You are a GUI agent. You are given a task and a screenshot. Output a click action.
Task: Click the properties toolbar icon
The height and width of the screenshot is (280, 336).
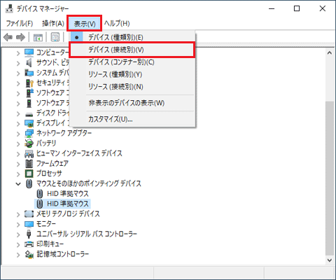pyautogui.click(x=55, y=37)
